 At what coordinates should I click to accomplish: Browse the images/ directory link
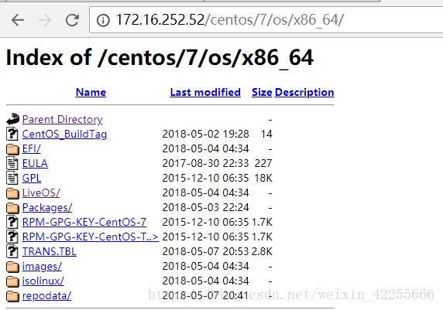point(42,266)
